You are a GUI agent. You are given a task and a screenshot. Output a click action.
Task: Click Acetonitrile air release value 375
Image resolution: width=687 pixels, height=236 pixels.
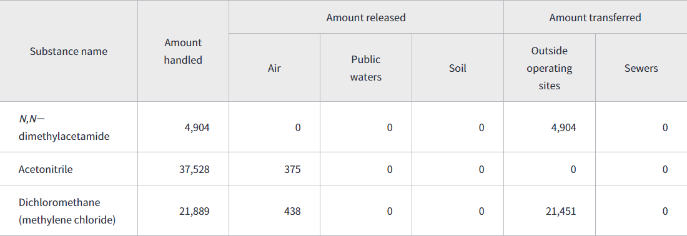(292, 169)
